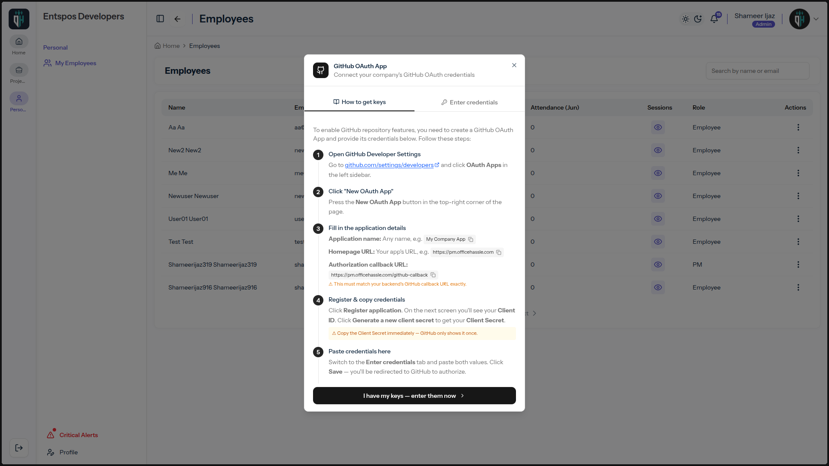829x466 pixels.
Task: View sessions for Shameerijaz916
Action: coord(658,287)
